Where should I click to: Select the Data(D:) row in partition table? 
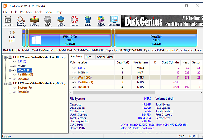136,87
